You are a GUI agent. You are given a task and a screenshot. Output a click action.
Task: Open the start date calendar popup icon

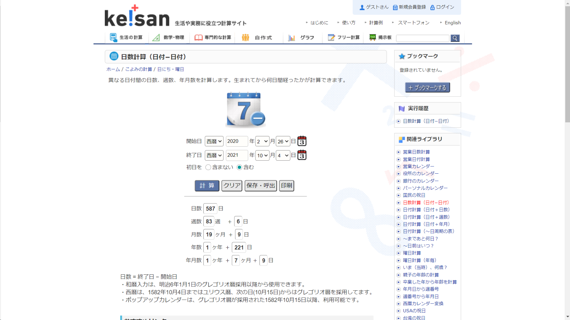click(302, 141)
